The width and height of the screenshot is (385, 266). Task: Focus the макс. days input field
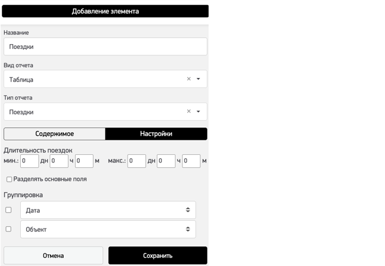pyautogui.click(x=136, y=161)
